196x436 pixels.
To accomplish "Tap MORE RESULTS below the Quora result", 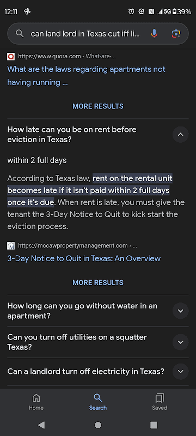I will pos(98,106).
